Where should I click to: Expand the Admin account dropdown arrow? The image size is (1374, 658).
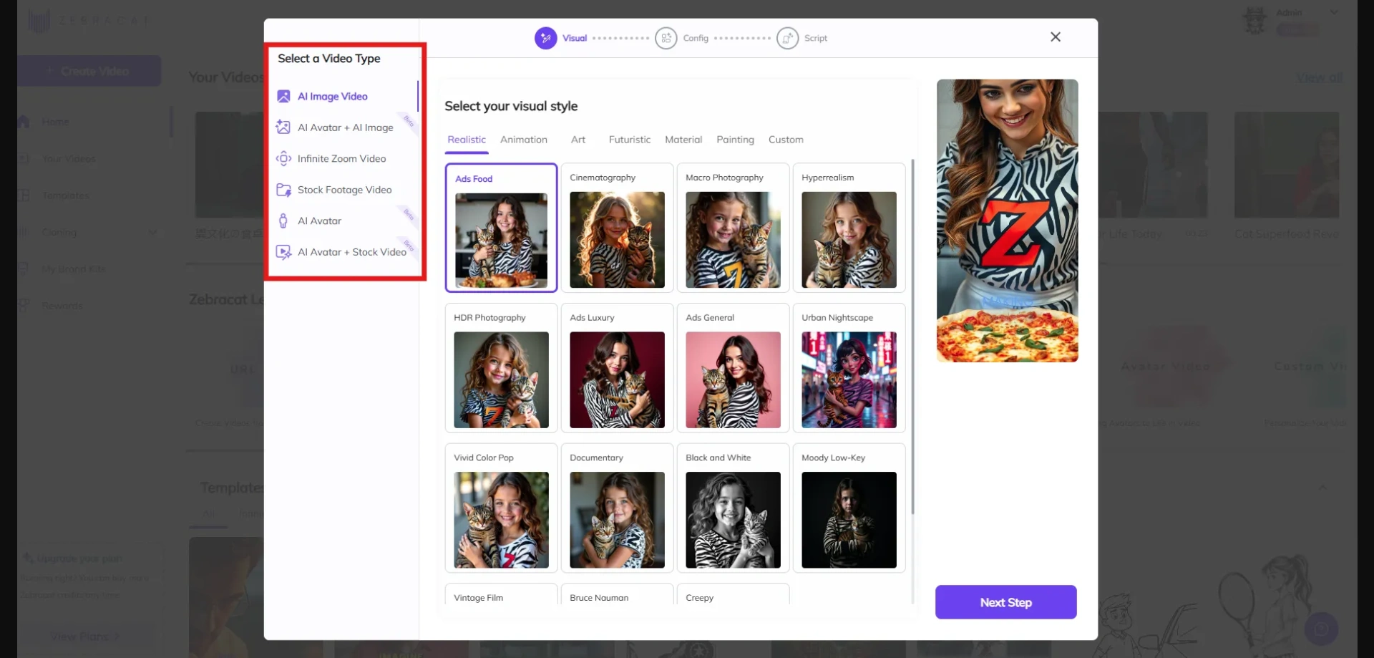(1334, 12)
